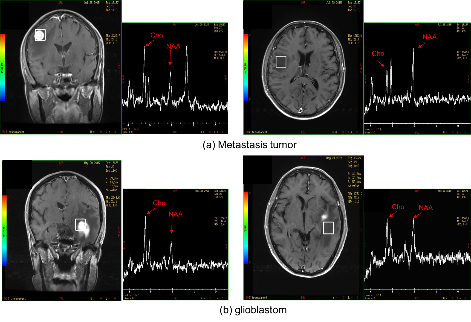Click the 'Jul 29 2015' date on top-left MRI
471x322 pixels.
point(91,3)
